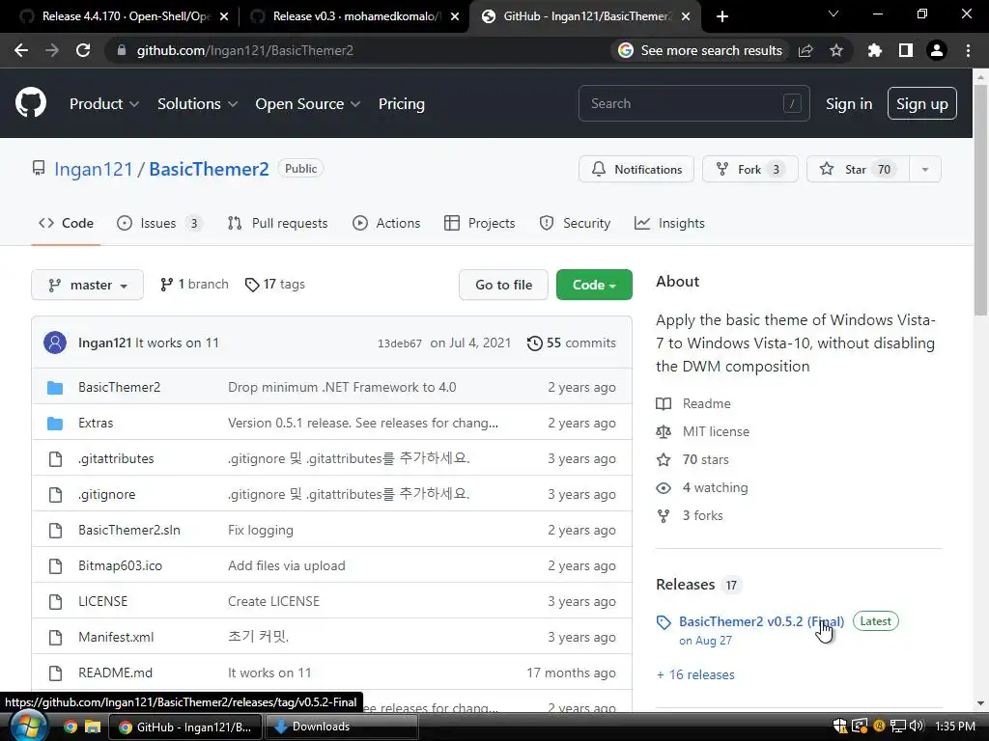Viewport: 989px width, 741px height.
Task: Open the Ingan121 owner link
Action: 94,169
